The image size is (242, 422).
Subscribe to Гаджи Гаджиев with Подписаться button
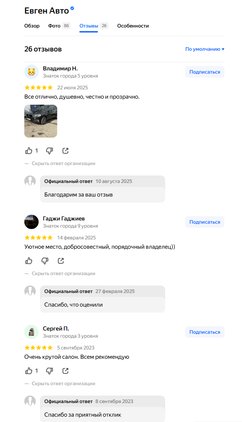[204, 222]
